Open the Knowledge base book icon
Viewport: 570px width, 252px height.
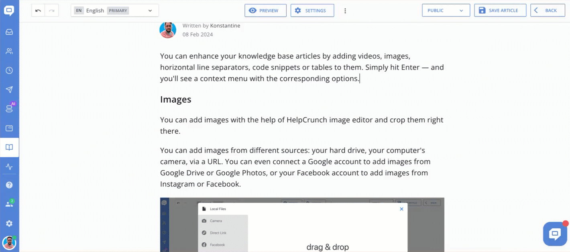[9, 147]
